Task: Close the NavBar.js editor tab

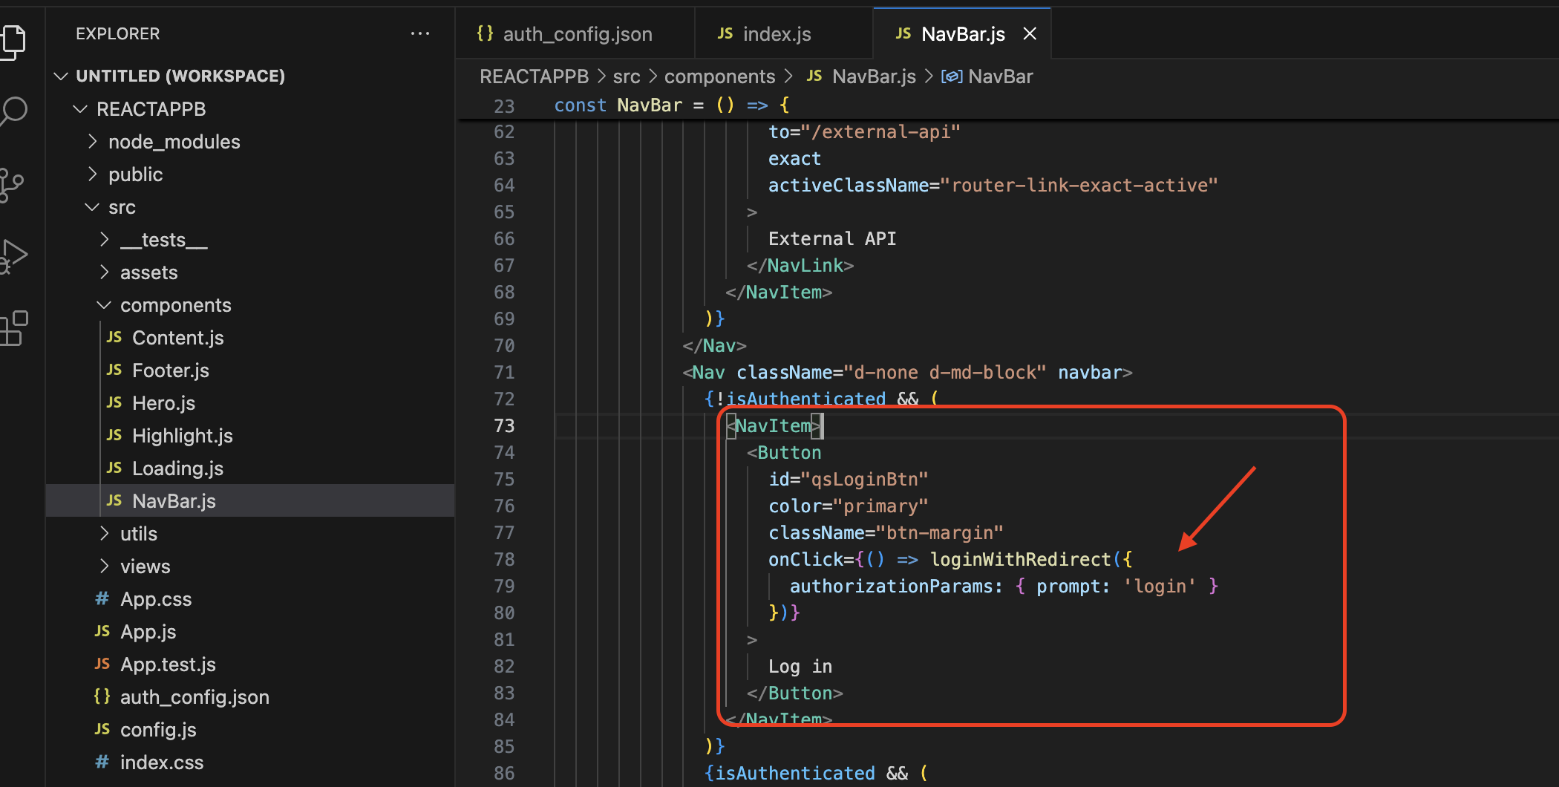Action: (x=1030, y=33)
